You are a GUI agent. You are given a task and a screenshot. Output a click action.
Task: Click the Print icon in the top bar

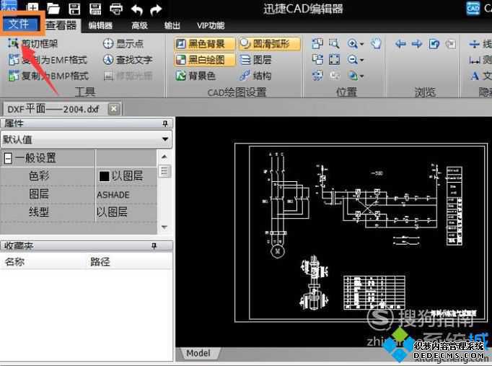pos(116,9)
